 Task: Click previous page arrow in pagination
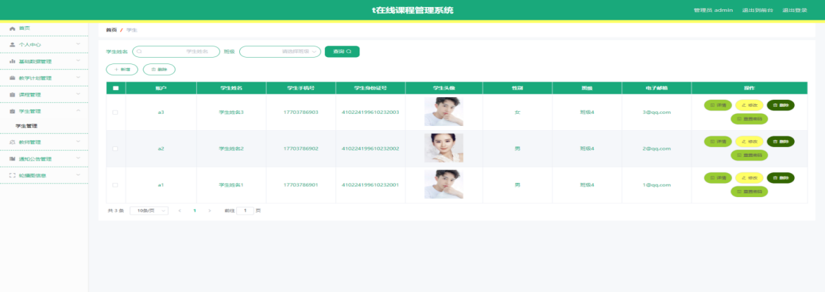point(180,210)
